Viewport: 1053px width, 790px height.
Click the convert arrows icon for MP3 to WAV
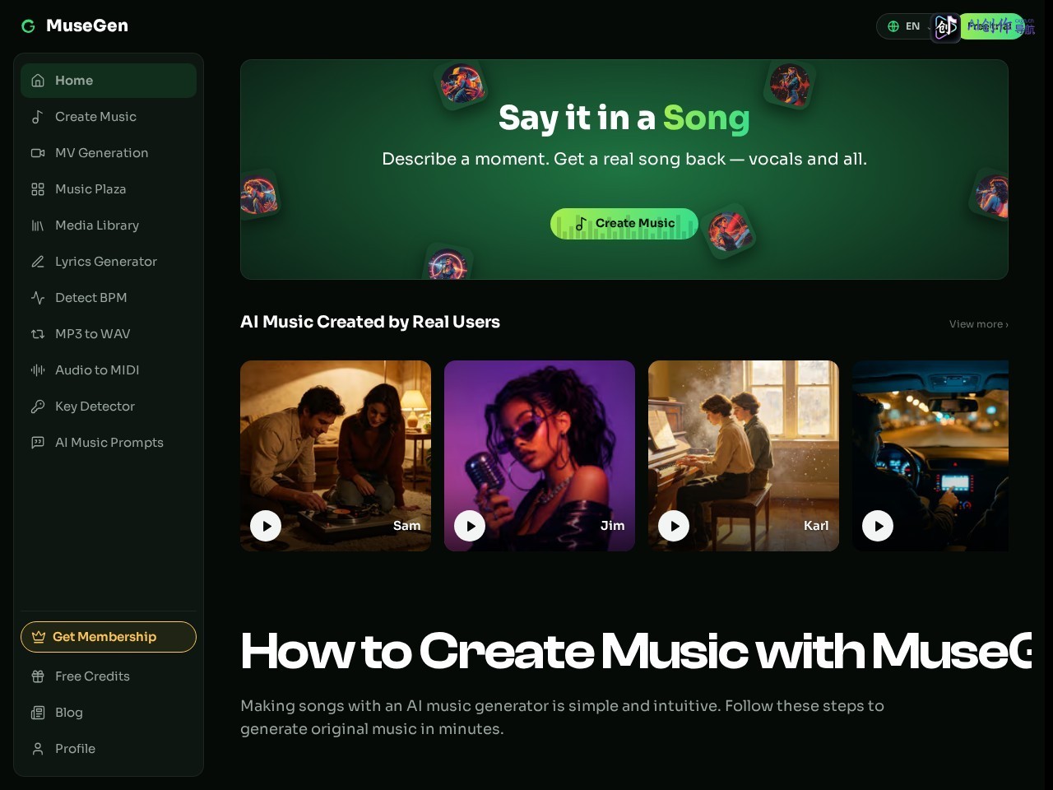[x=38, y=334]
